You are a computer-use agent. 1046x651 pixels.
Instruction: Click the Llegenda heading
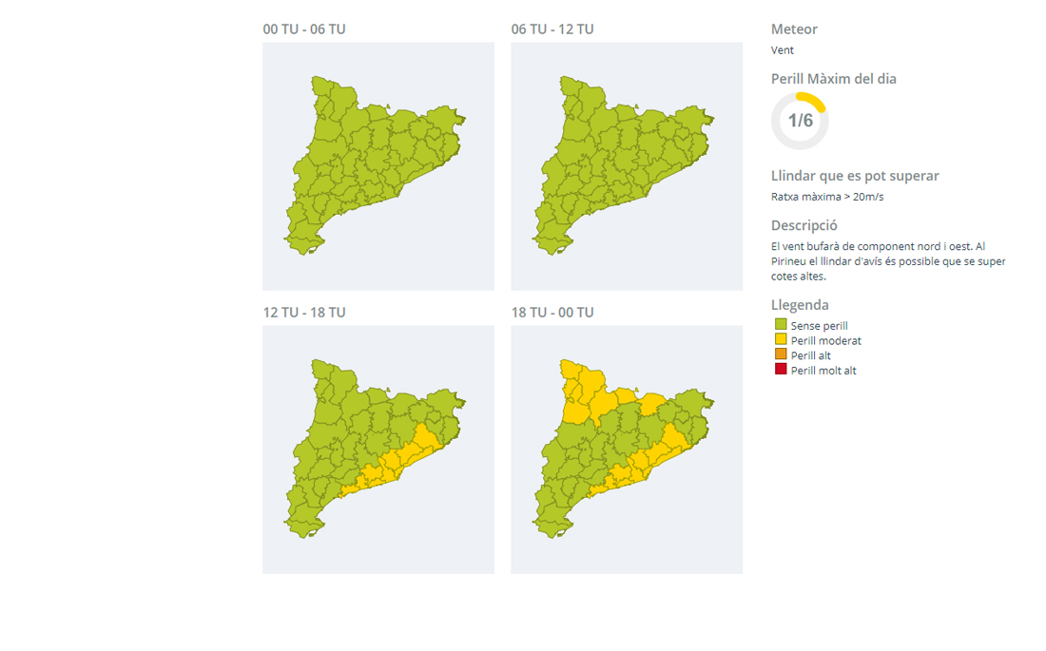(x=800, y=305)
